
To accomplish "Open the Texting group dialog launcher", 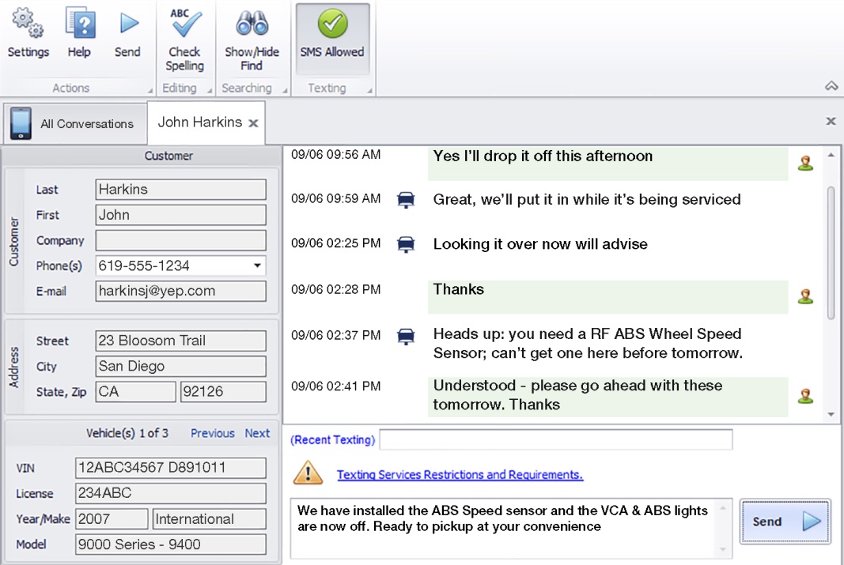I will tap(369, 91).
